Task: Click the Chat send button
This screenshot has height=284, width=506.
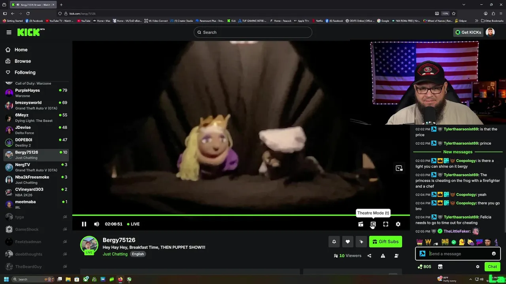Action: pyautogui.click(x=492, y=267)
